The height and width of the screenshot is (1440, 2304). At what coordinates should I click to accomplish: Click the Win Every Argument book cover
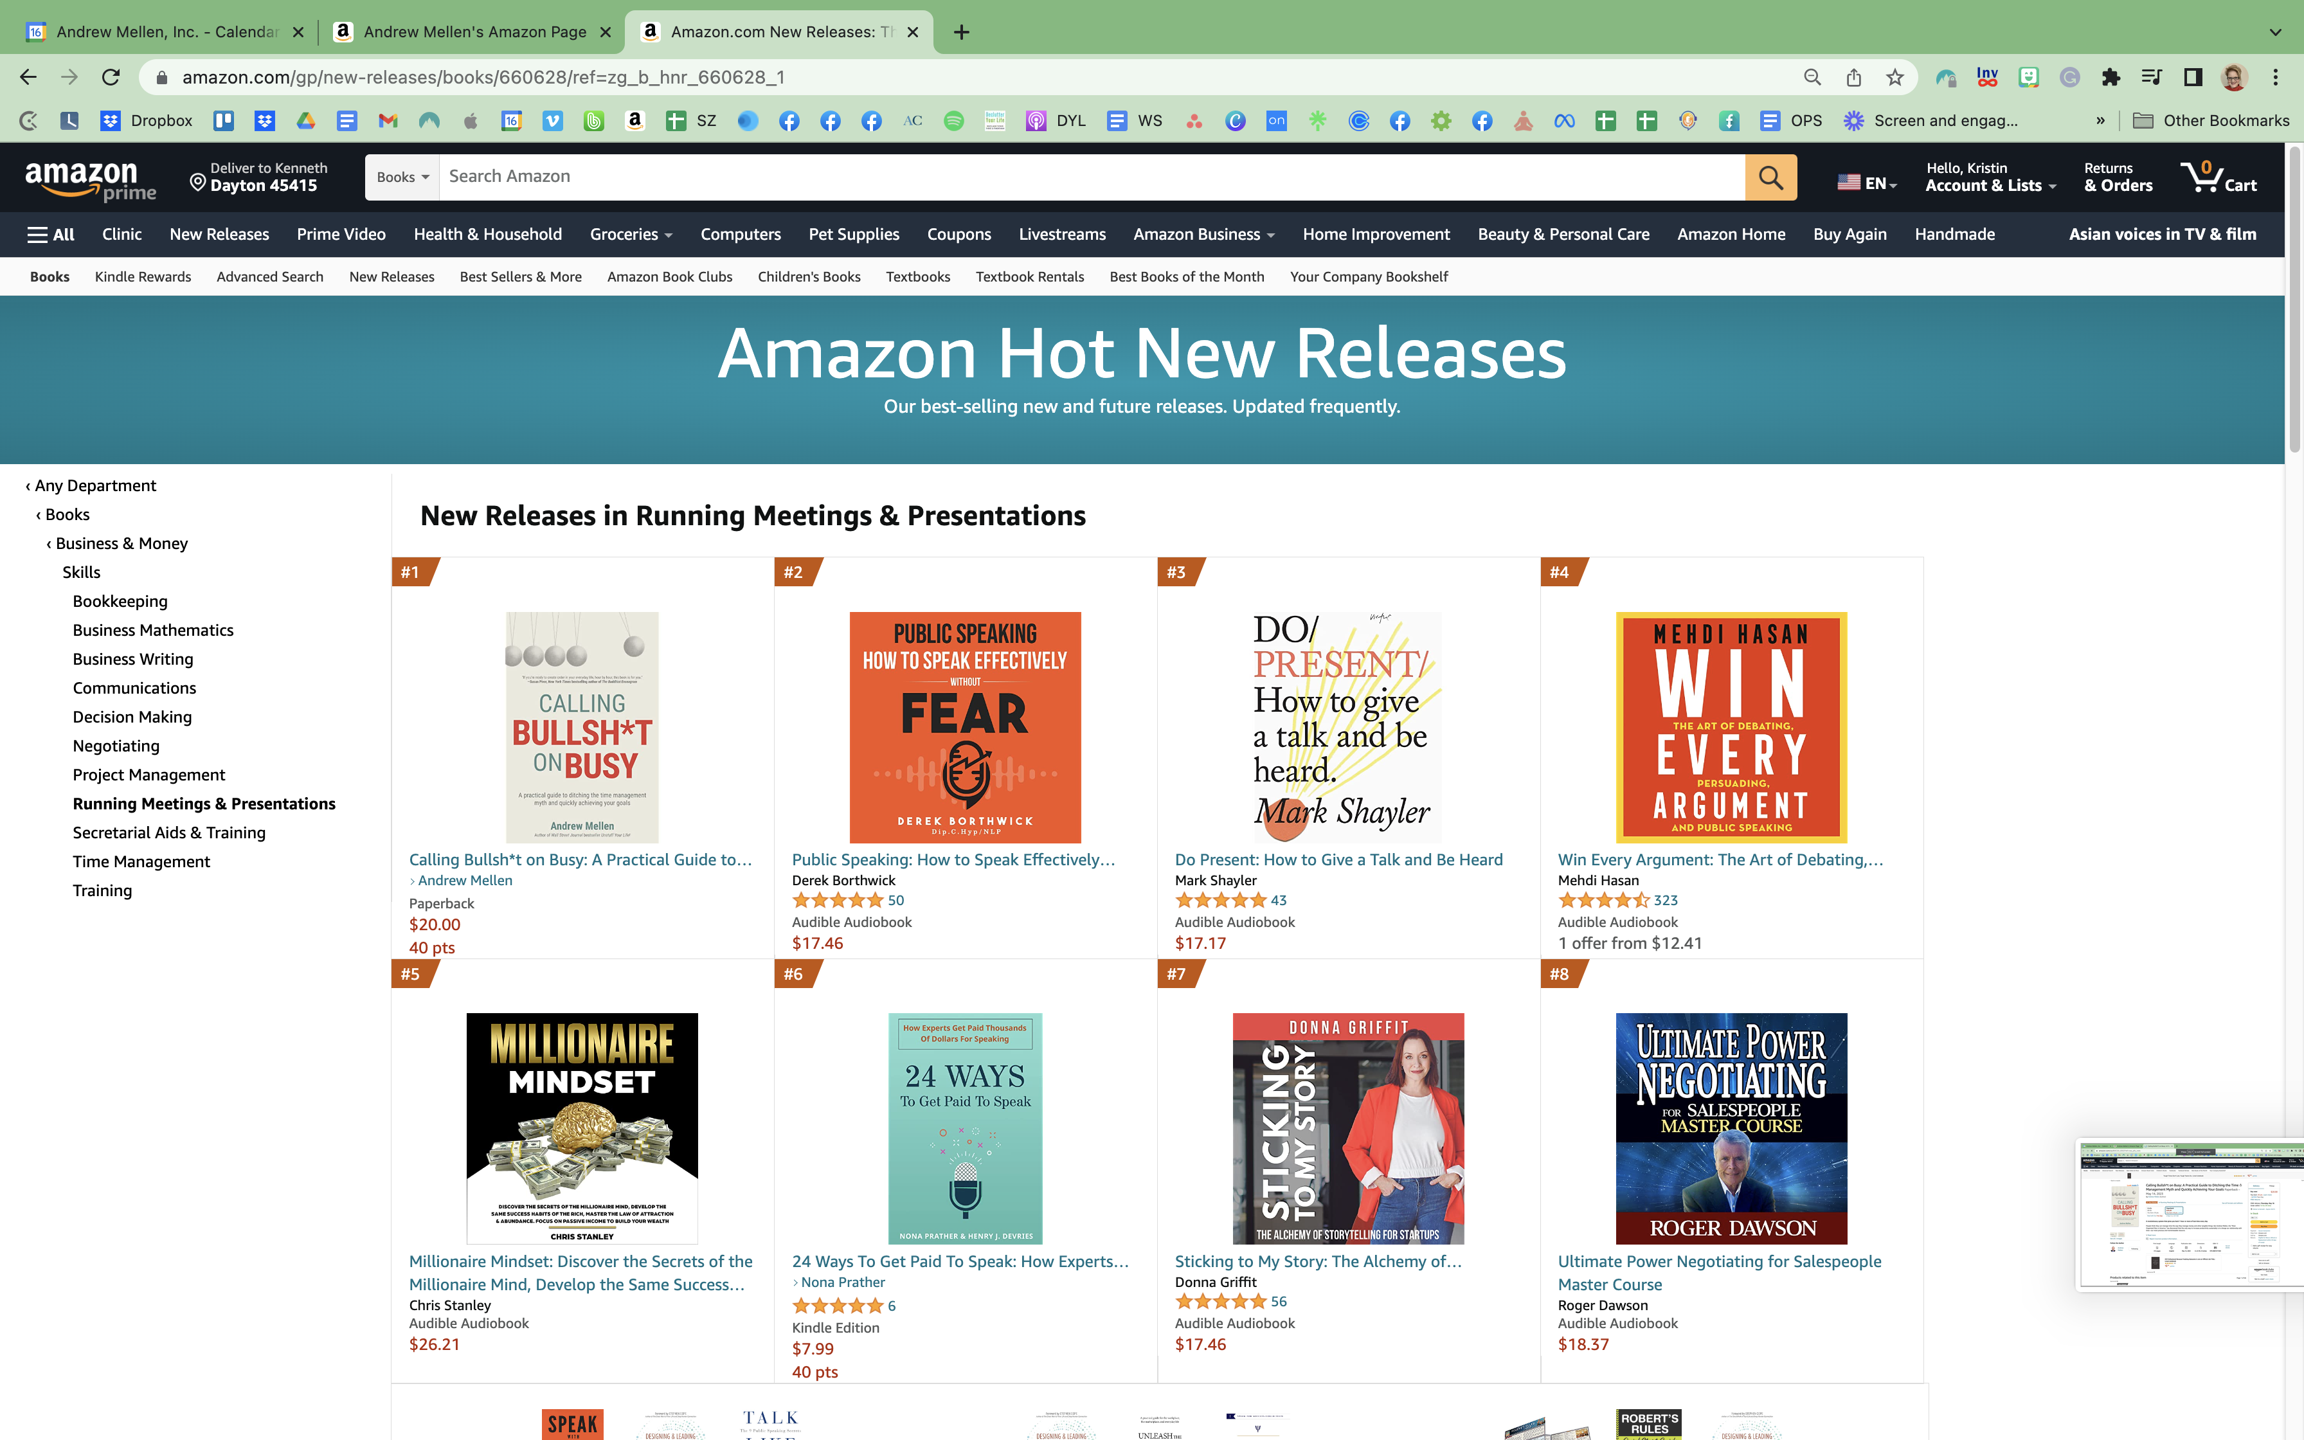click(1731, 726)
